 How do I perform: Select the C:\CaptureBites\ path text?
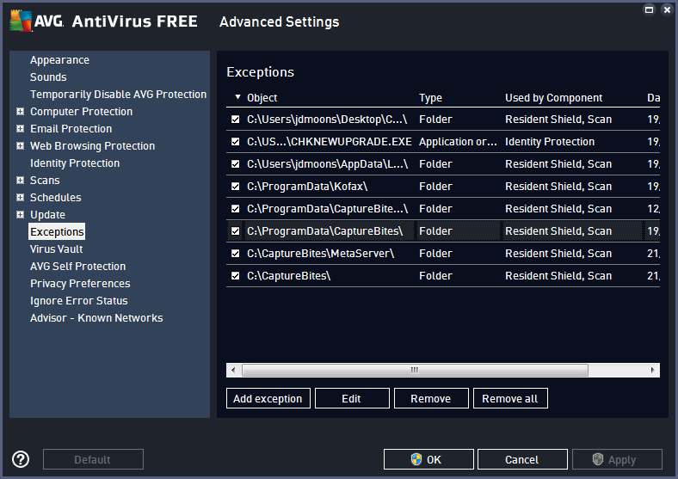pos(288,276)
